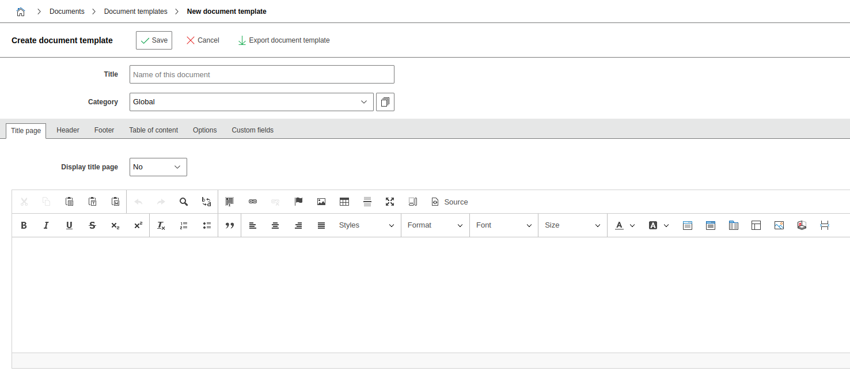850x371 pixels.
Task: Open the text color picker
Action: pyautogui.click(x=624, y=225)
